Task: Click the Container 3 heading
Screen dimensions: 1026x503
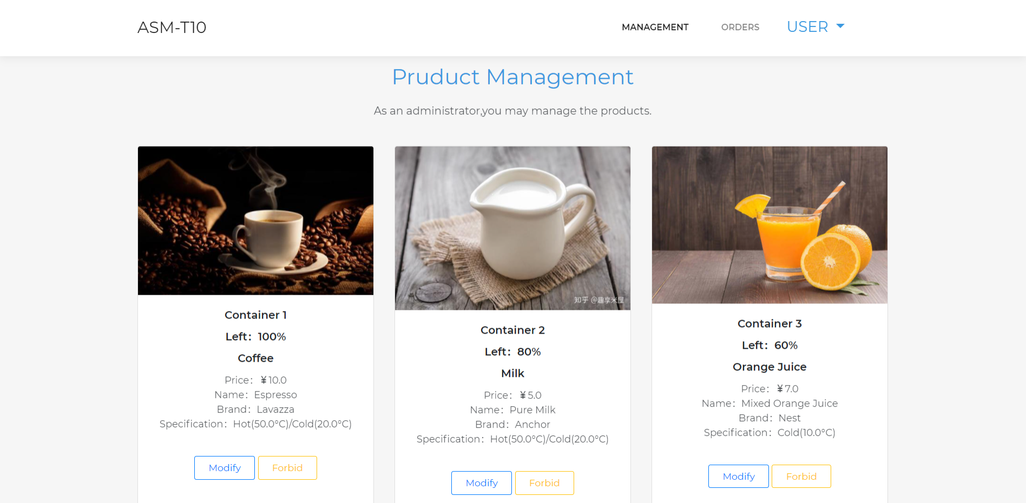Action: tap(769, 323)
